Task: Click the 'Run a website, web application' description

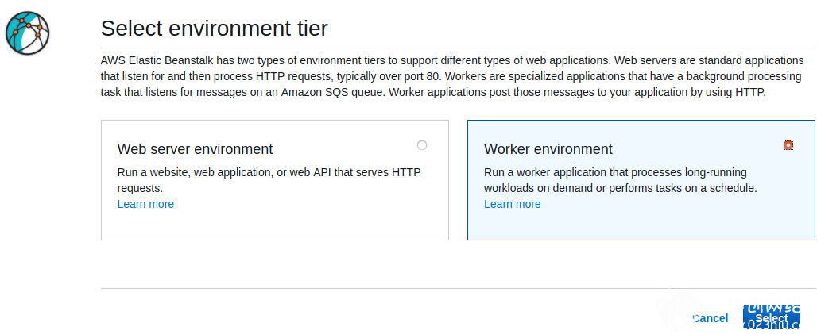Action: pyautogui.click(x=269, y=180)
